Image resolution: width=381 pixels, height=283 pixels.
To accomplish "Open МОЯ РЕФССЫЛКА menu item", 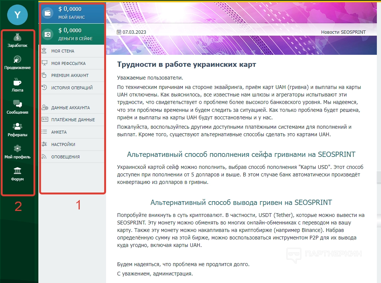I will pyautogui.click(x=73, y=63).
